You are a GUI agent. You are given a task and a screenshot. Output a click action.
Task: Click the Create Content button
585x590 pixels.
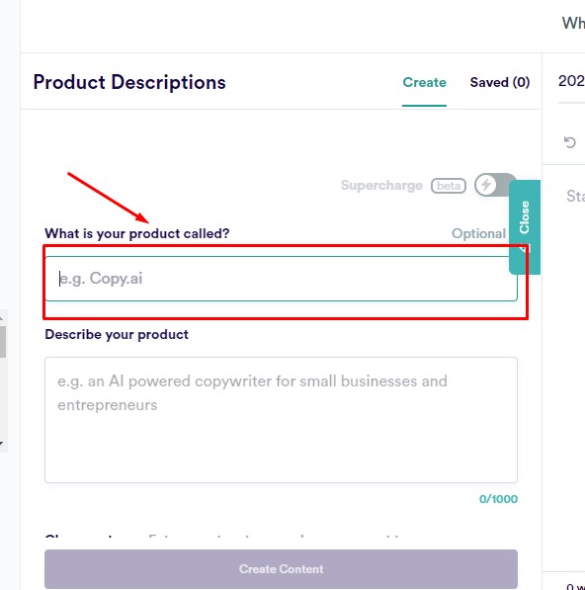281,569
